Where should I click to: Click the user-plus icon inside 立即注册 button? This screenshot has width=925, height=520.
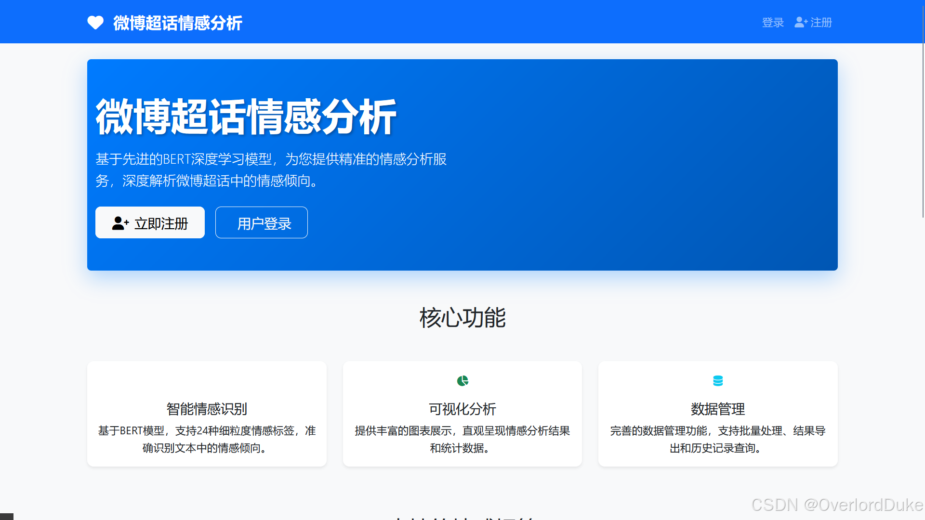(x=120, y=223)
